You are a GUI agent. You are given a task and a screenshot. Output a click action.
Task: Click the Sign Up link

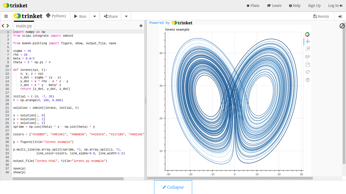(314, 6)
